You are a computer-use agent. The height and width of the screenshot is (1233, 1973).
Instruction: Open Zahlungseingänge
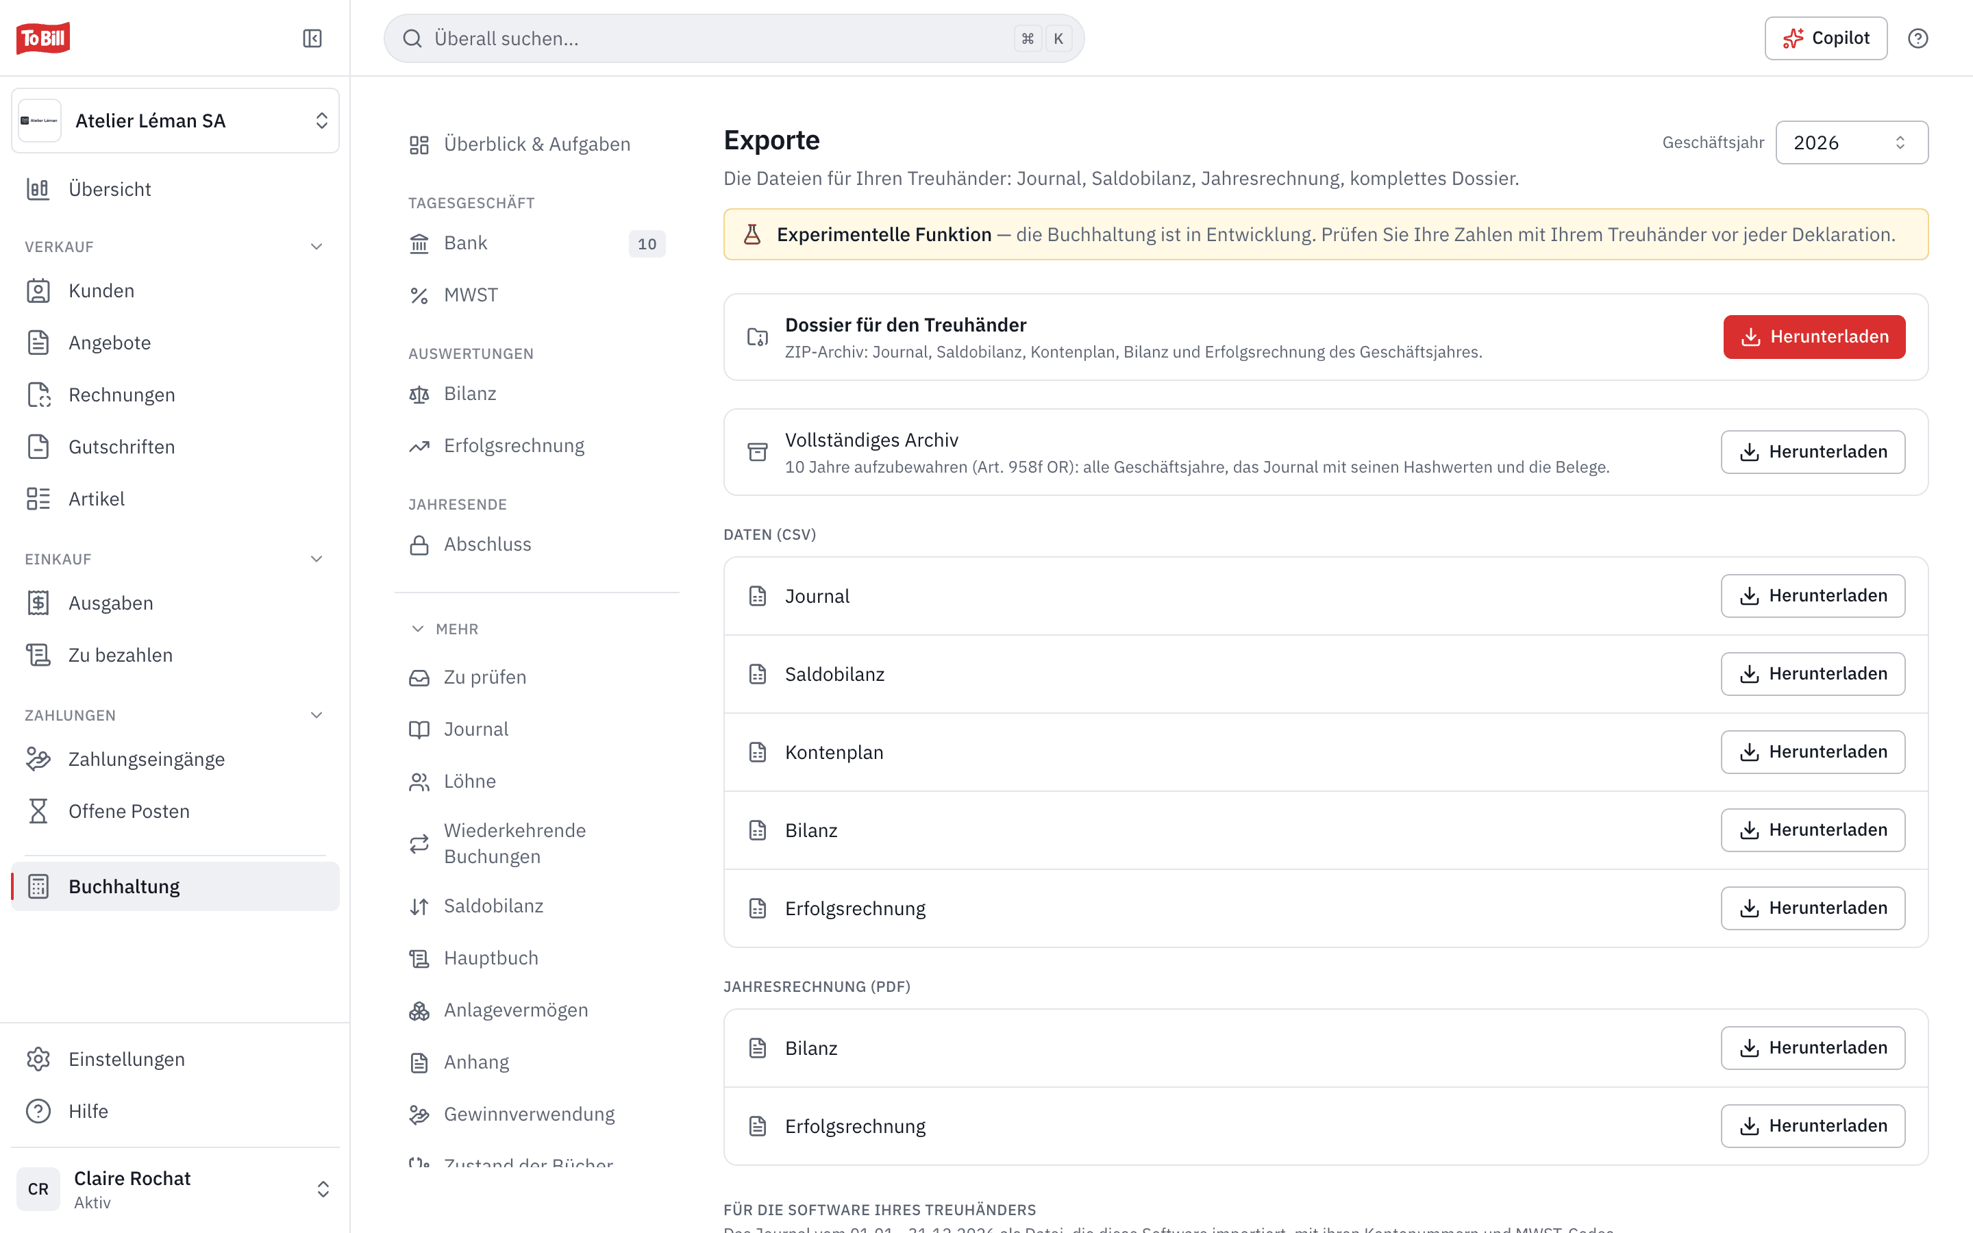click(175, 759)
